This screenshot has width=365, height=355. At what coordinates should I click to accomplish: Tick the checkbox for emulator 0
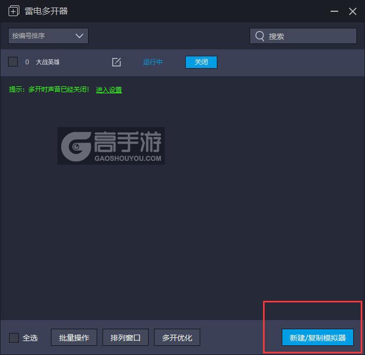pyautogui.click(x=13, y=62)
